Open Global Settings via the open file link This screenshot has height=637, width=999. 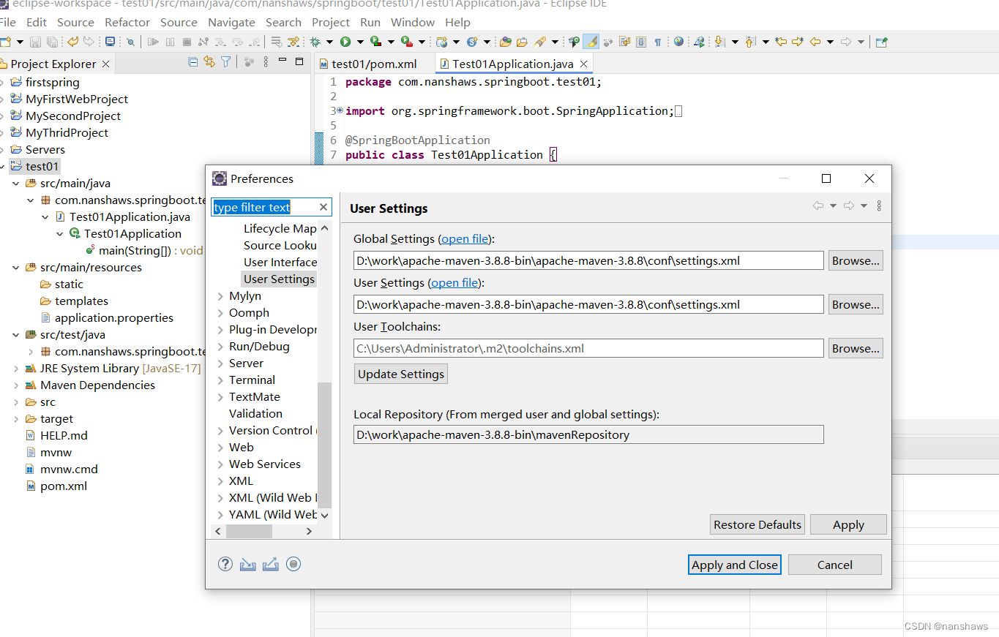click(x=464, y=239)
